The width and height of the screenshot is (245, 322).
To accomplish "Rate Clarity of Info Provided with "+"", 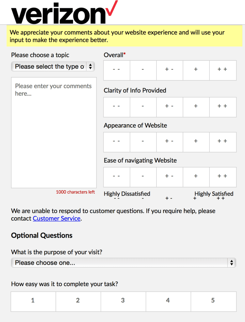I will click(x=196, y=107).
